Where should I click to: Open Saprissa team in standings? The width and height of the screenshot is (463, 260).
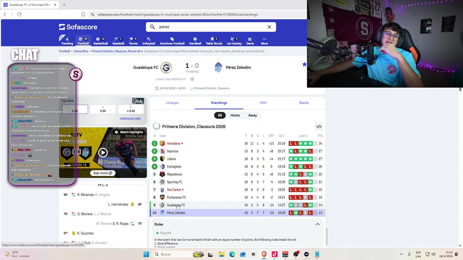173,151
